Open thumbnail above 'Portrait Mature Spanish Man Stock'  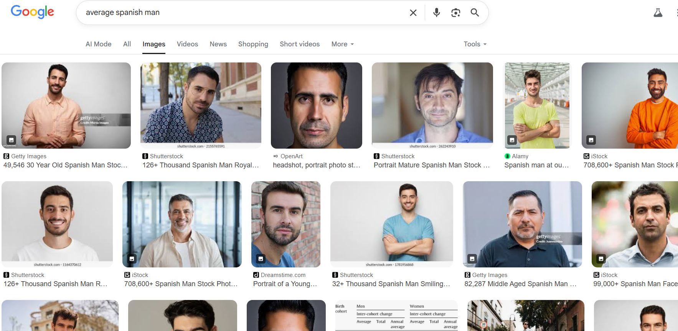(x=432, y=105)
